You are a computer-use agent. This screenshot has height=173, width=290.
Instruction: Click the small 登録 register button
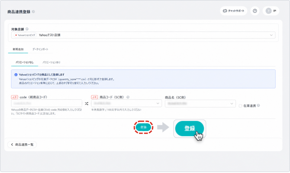click(143, 127)
